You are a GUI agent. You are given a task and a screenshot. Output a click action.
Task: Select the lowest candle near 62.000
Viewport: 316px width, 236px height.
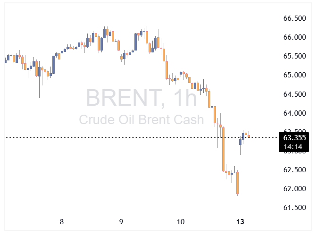coord(238,183)
